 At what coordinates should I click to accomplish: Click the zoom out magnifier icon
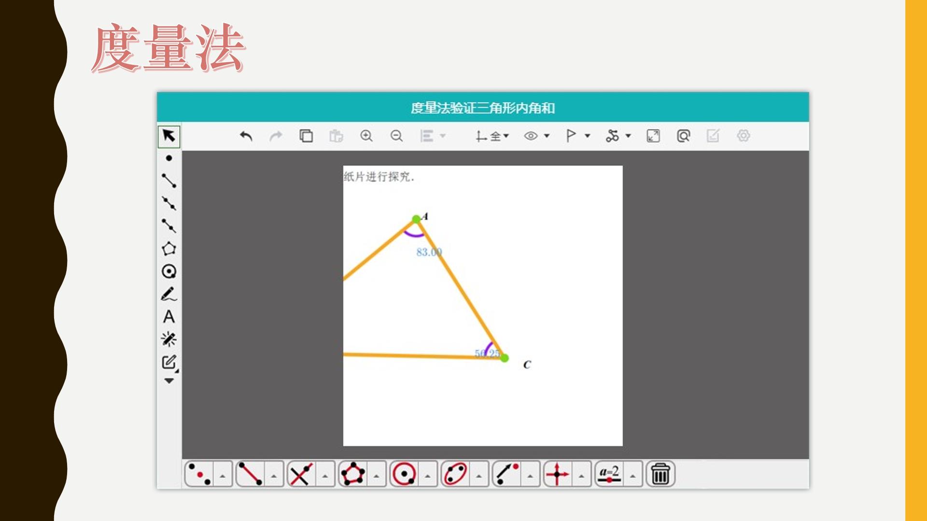(396, 136)
